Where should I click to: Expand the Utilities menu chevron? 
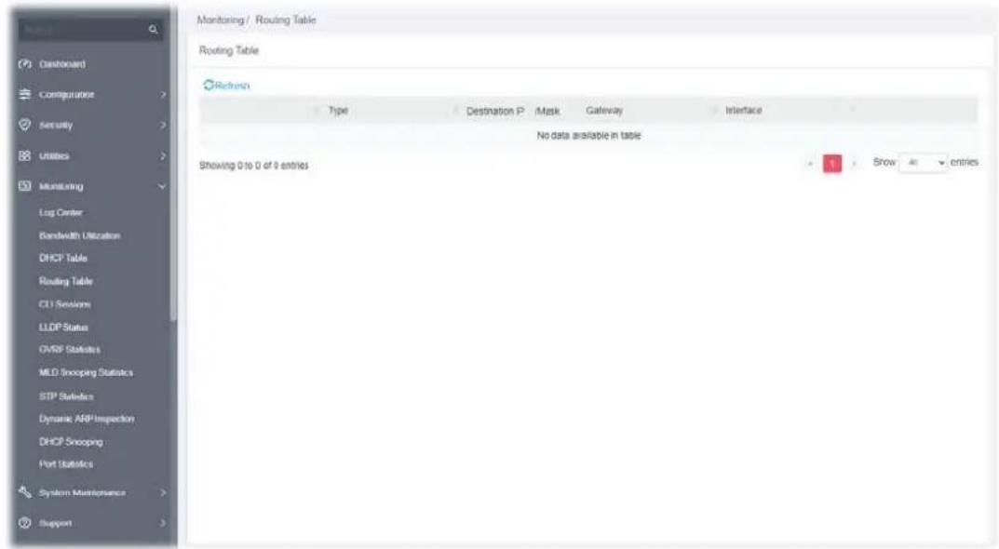point(162,155)
